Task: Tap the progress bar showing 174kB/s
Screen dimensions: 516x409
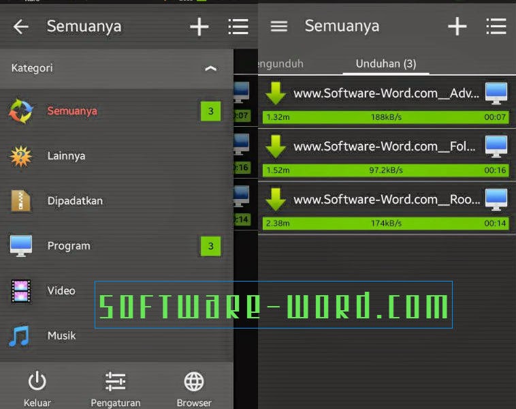Action: click(386, 224)
